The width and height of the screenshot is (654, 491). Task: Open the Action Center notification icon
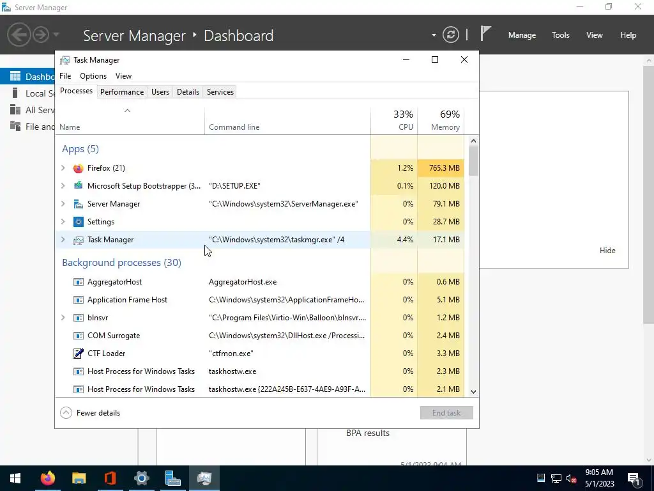tap(634, 478)
